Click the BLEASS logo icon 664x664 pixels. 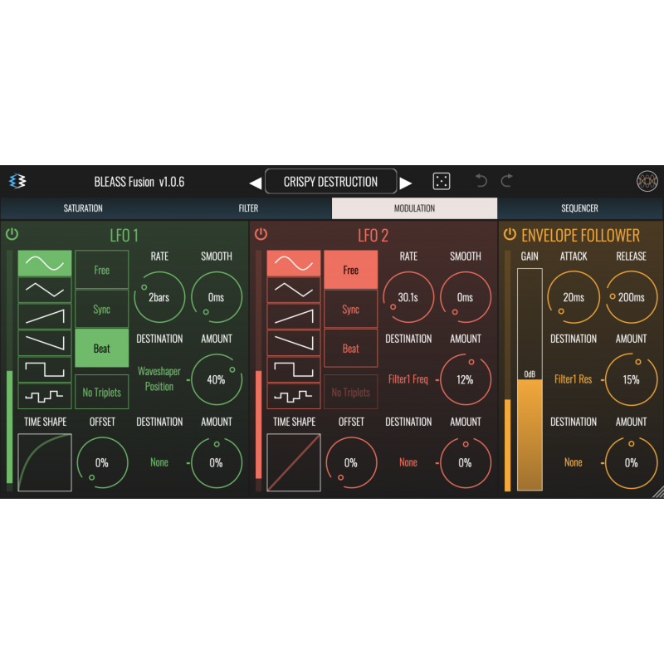click(x=17, y=182)
